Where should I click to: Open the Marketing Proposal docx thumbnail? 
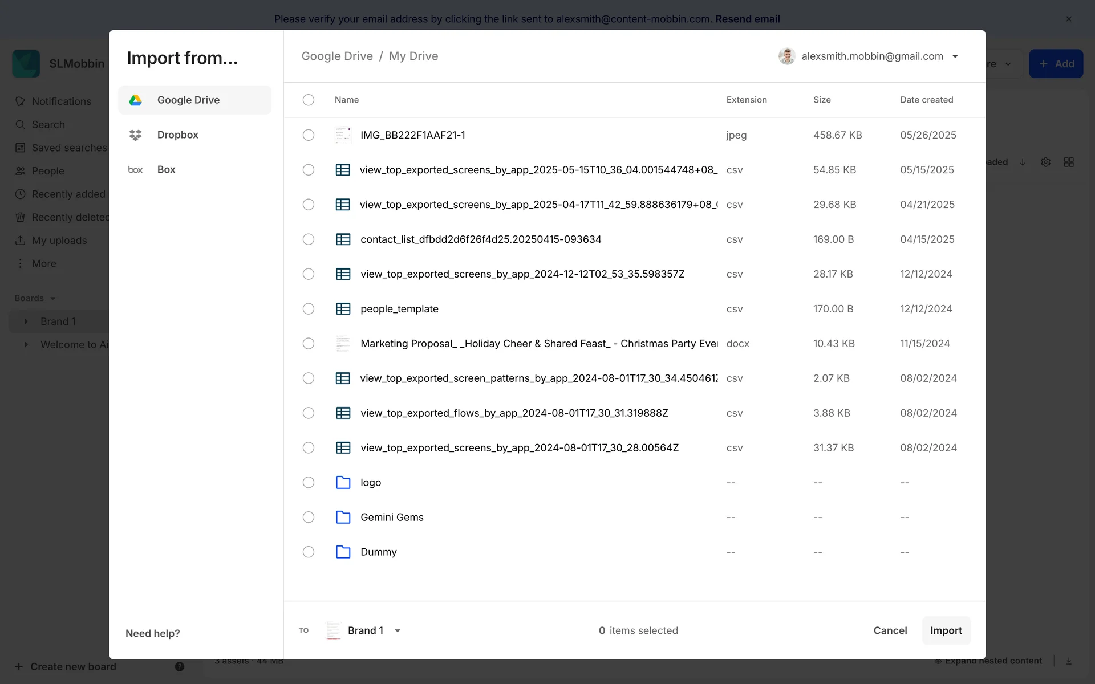pos(343,344)
